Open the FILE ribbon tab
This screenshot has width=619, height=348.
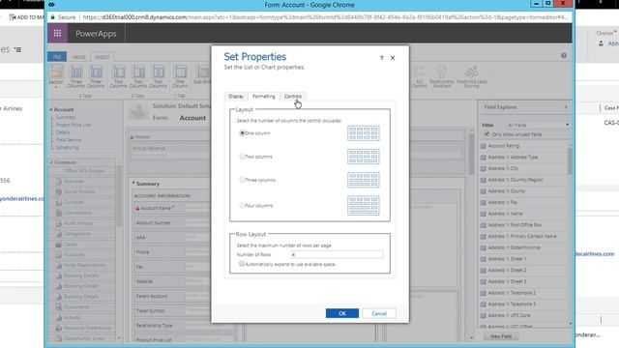coord(57,57)
